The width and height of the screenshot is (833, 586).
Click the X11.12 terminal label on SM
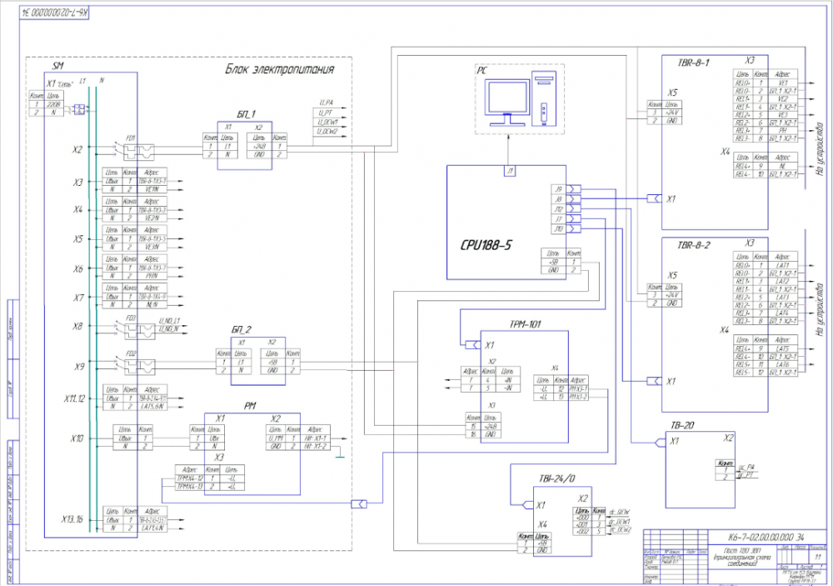pos(74,398)
